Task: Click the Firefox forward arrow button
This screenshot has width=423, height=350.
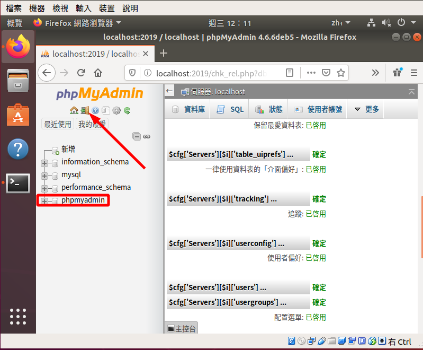Action: [x=64, y=73]
